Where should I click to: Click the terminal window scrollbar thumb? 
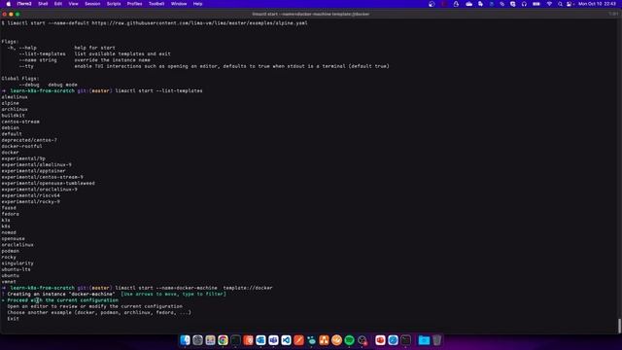pyautogui.click(x=619, y=327)
